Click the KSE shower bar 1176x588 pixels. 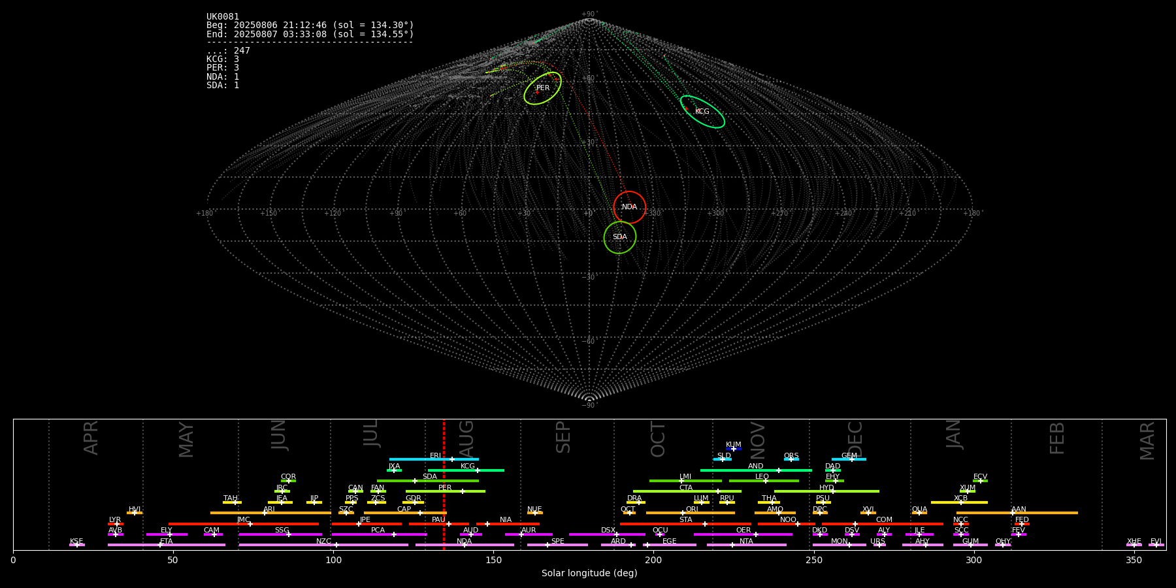(77, 545)
